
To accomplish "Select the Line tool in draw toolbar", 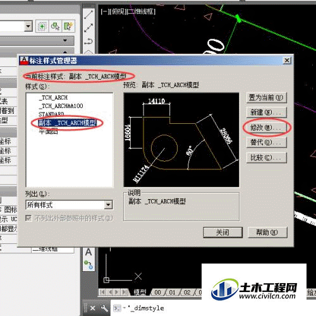I will pyautogui.click(x=88, y=15).
